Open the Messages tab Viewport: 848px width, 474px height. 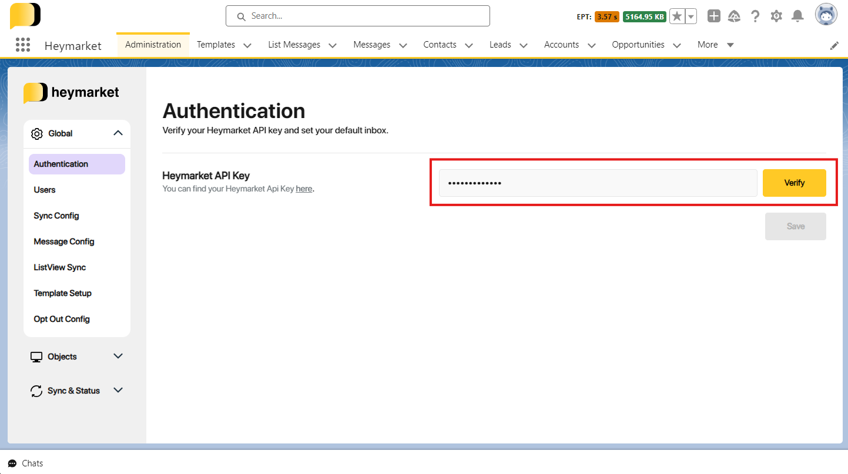pos(371,45)
